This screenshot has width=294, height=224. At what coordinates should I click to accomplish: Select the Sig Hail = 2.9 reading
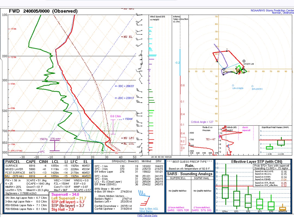tap(63, 209)
